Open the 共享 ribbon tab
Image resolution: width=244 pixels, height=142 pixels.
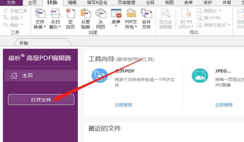click(227, 3)
